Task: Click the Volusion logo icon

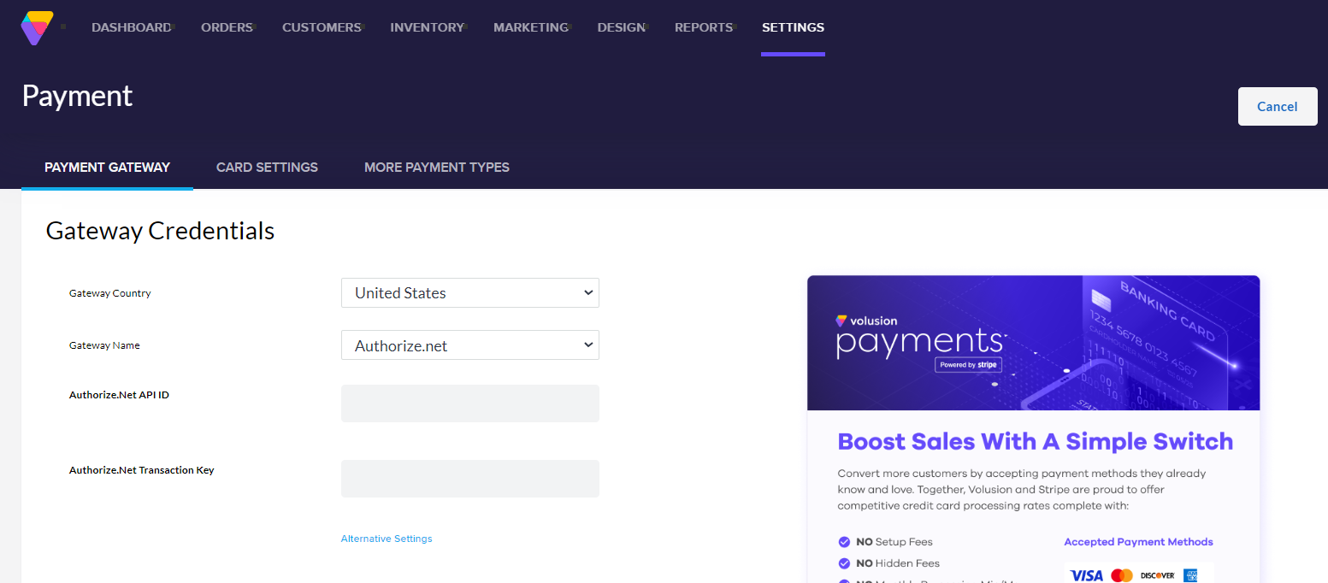Action: pos(37,27)
